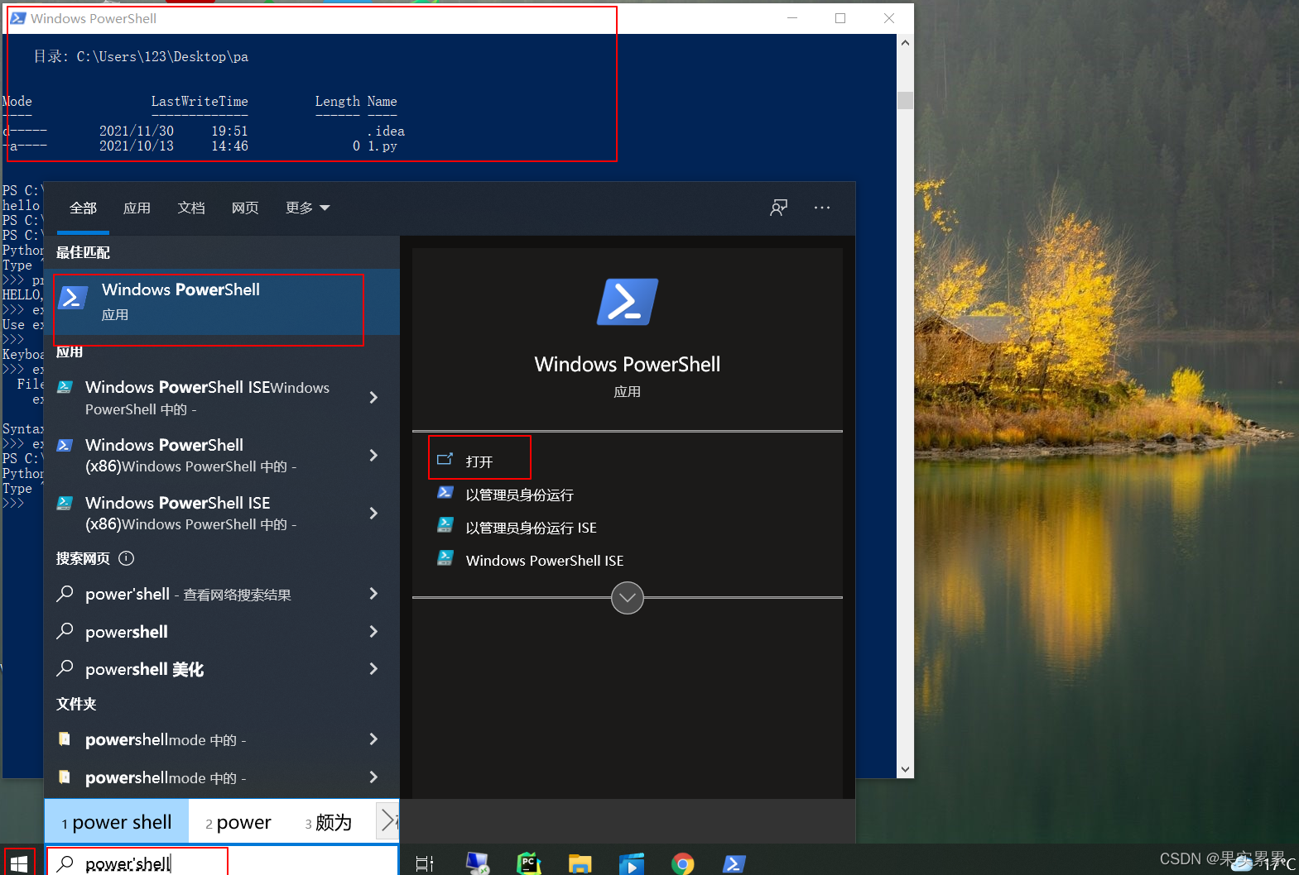
Task: Expand arrow for second powershellmode folder
Action: (373, 777)
